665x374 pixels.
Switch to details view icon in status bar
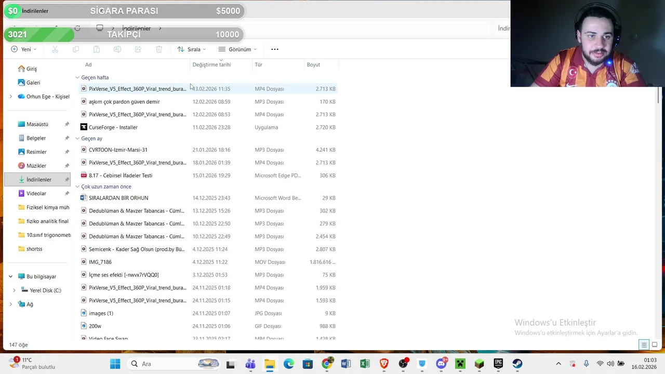tap(644, 345)
